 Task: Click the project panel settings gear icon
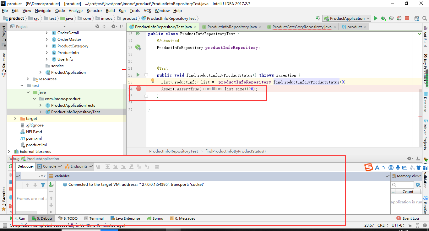pos(113,27)
